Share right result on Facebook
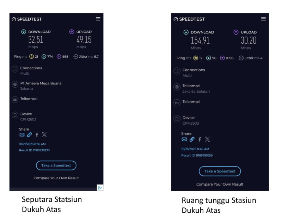The width and height of the screenshot is (282, 219). [200, 139]
